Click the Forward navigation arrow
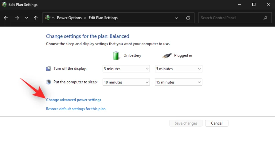The image size is (275, 143). click(17, 18)
